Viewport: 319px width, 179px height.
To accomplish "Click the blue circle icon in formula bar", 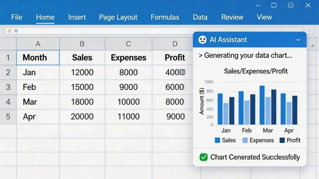I will click(x=16, y=31).
